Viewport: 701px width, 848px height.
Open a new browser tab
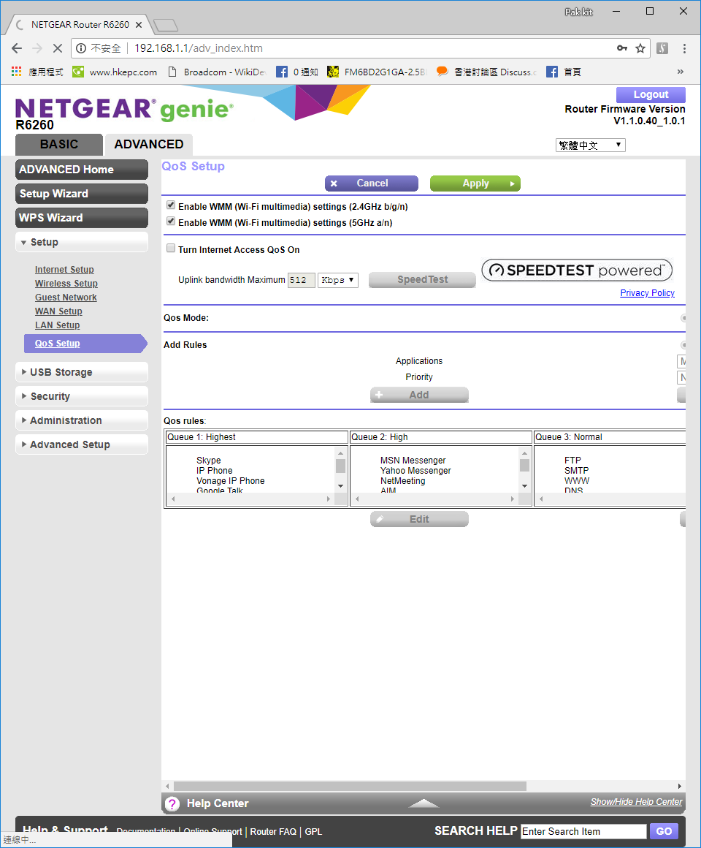click(166, 25)
